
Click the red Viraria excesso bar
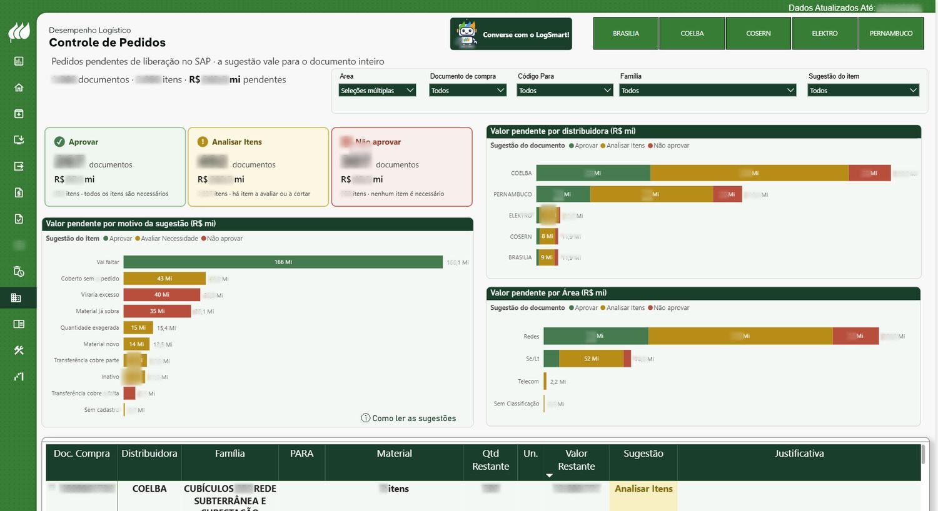(162, 295)
